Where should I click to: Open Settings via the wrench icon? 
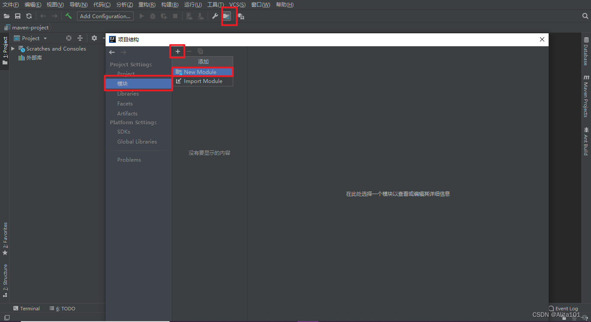(215, 16)
